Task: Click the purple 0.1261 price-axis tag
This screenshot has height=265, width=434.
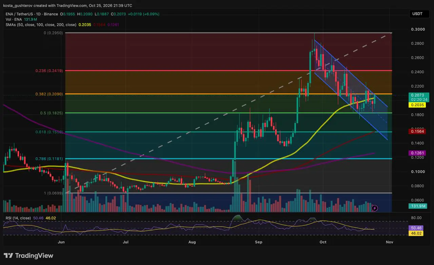Action: 417,153
